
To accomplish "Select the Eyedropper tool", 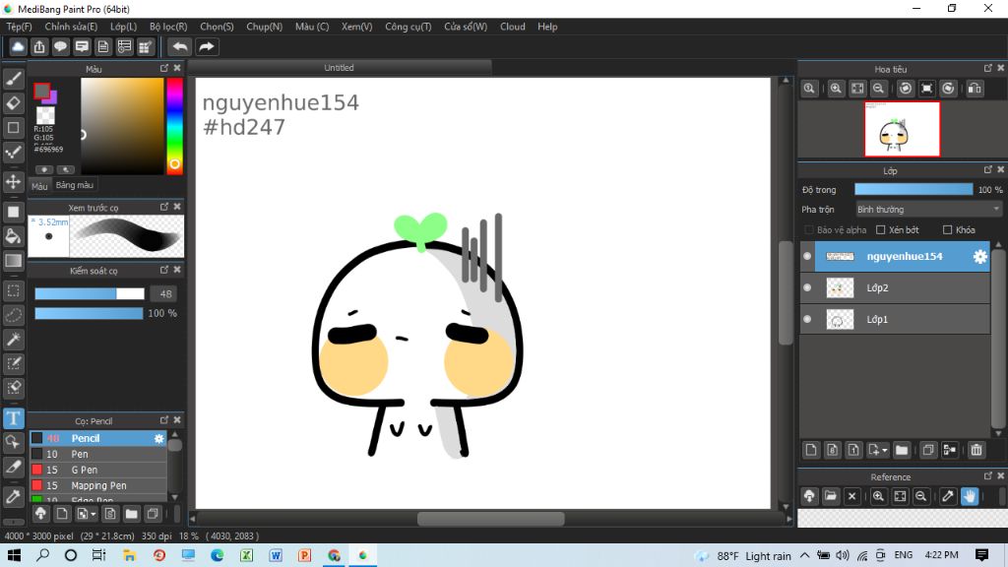I will tap(14, 496).
